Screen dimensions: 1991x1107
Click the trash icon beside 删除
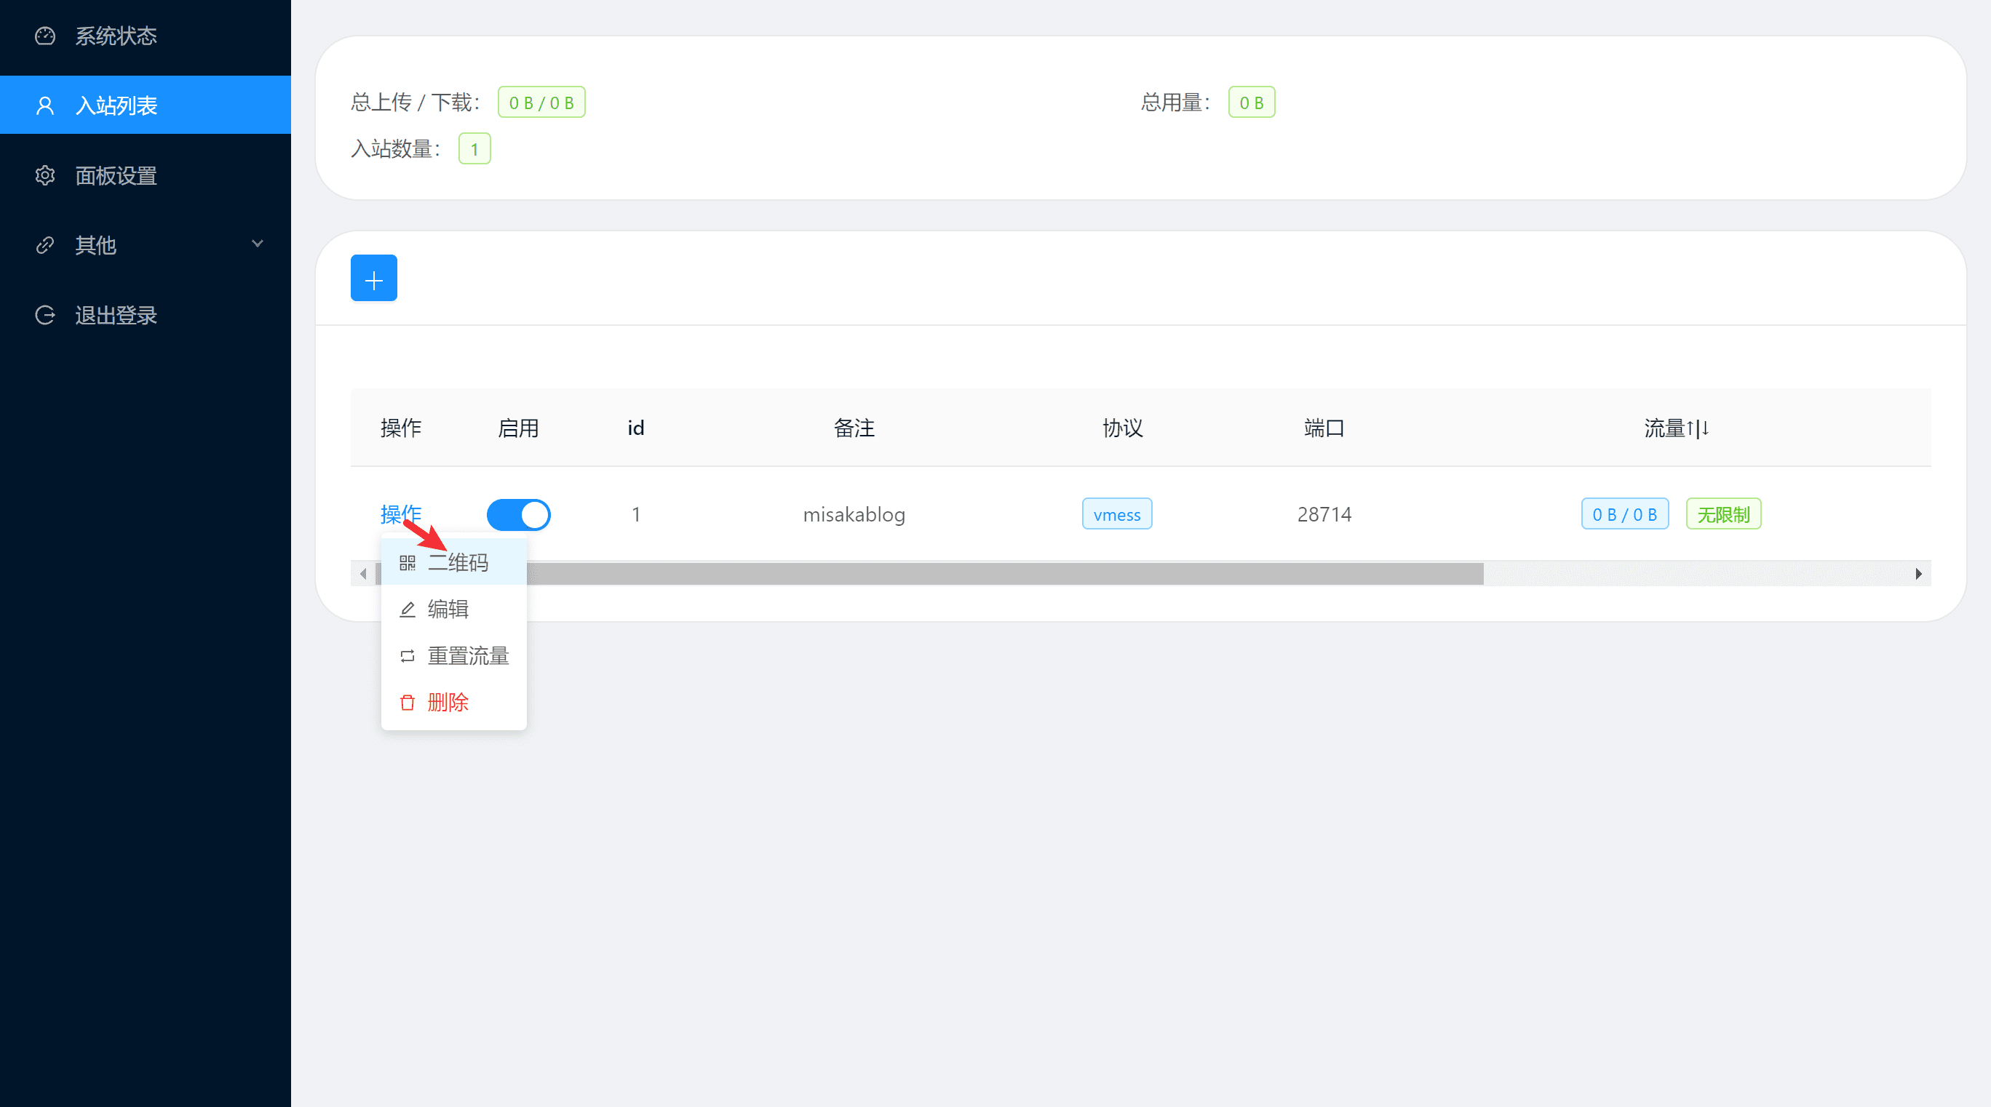pyautogui.click(x=408, y=702)
